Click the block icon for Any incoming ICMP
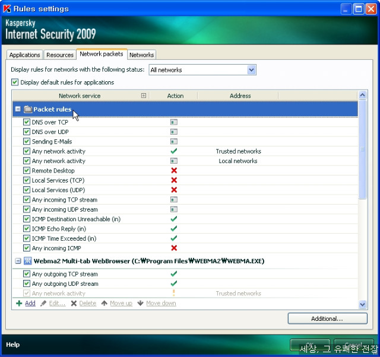This screenshot has height=357, width=380. [x=174, y=248]
